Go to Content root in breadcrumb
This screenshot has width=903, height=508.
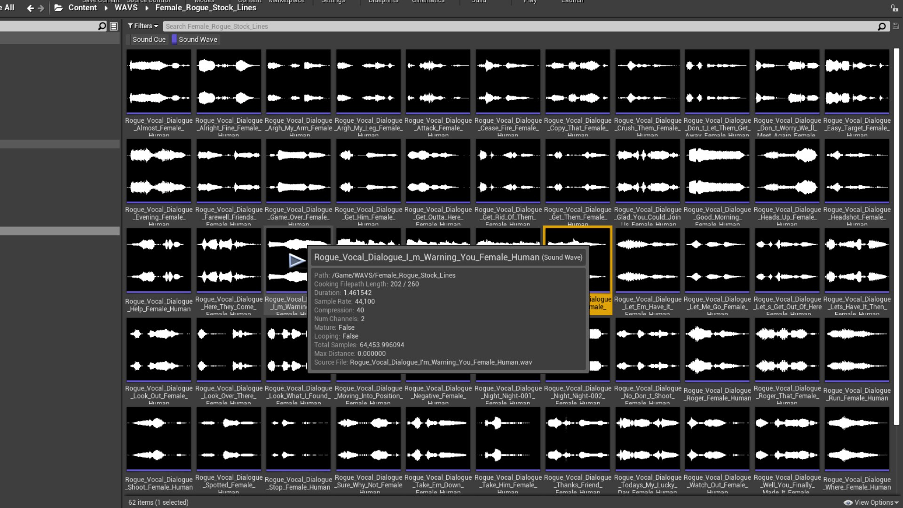82,8
